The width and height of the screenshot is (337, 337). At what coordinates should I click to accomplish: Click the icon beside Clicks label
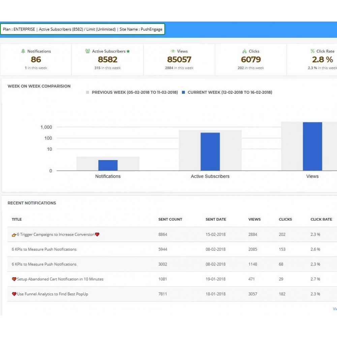point(244,51)
